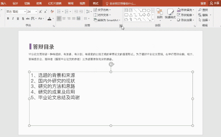Justify the paragraph text
This screenshot has width=221, height=137.
[74, 18]
